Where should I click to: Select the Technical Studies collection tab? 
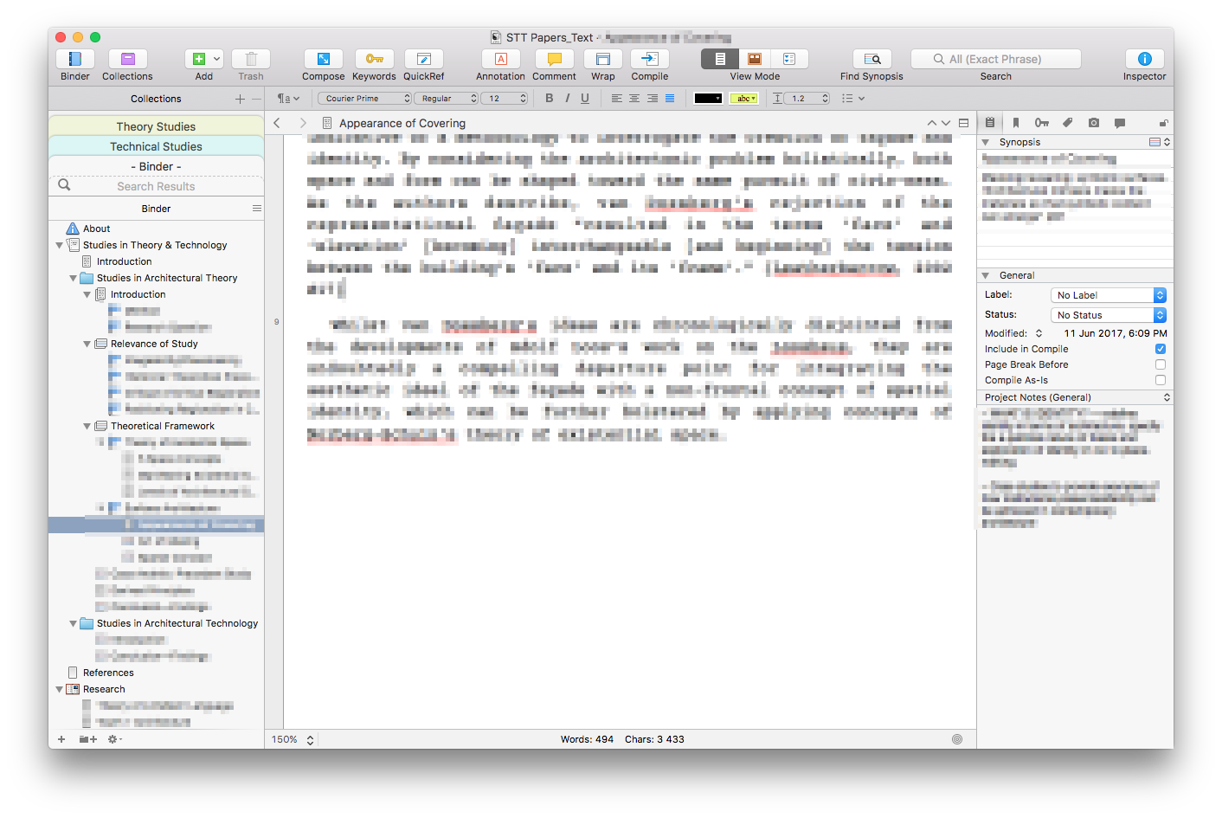click(156, 146)
